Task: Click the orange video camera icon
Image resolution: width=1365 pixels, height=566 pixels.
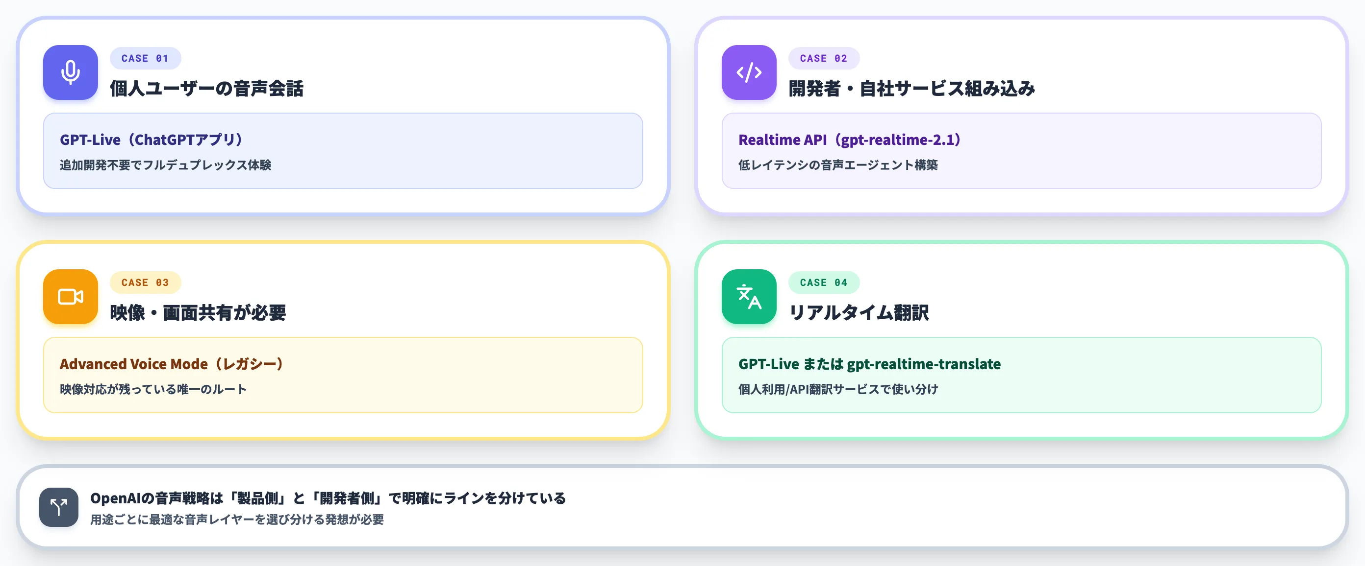Action: [x=71, y=297]
